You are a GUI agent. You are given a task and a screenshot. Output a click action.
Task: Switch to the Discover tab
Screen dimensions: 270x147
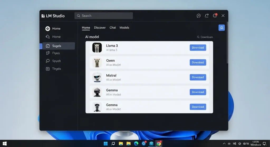100,28
